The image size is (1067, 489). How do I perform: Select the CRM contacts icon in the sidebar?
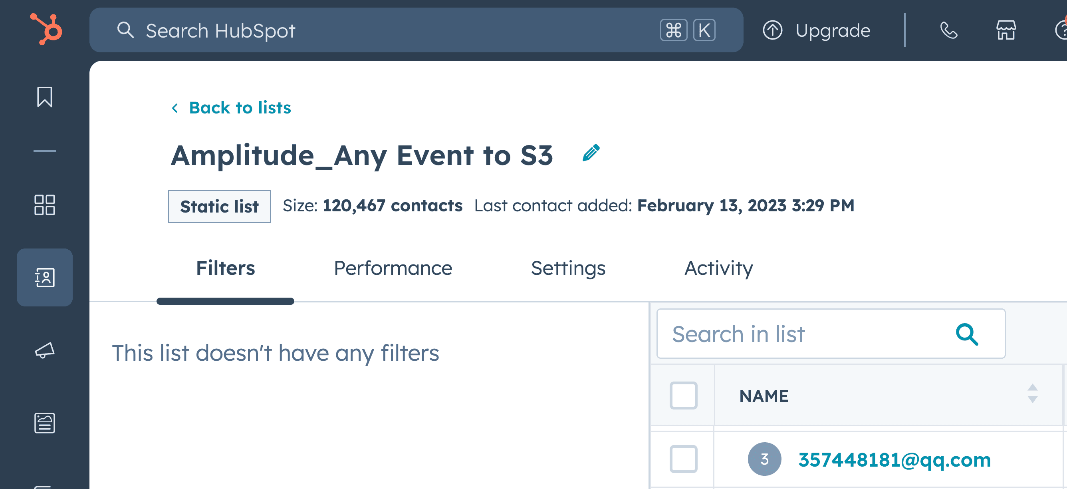(44, 277)
